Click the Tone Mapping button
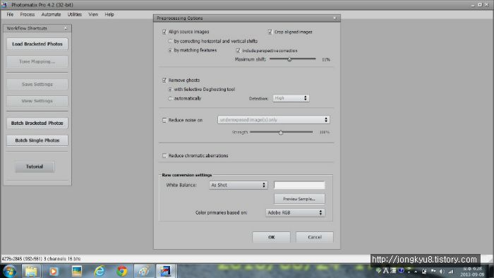Image resolution: width=494 pixels, height=278 pixels. (37, 61)
